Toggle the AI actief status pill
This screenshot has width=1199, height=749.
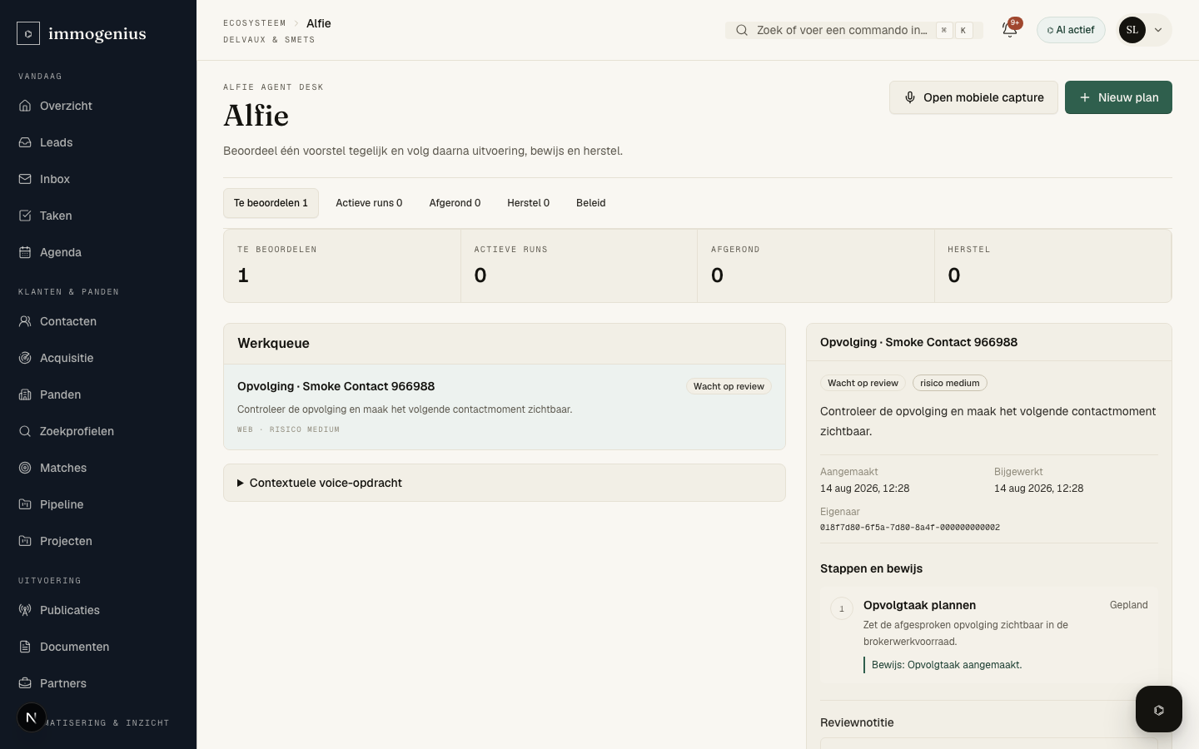pyautogui.click(x=1071, y=30)
